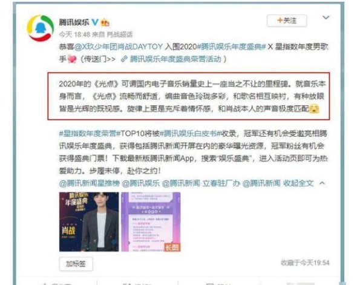Click the yellow emoji after 极度匹配
The image size is (363, 285).
tap(314, 108)
